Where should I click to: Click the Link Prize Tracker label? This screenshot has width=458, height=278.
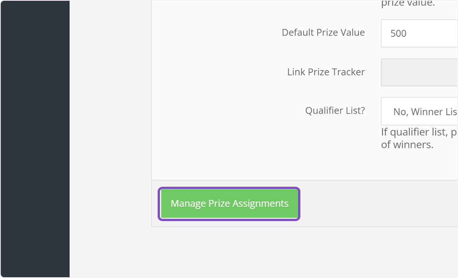click(x=326, y=72)
